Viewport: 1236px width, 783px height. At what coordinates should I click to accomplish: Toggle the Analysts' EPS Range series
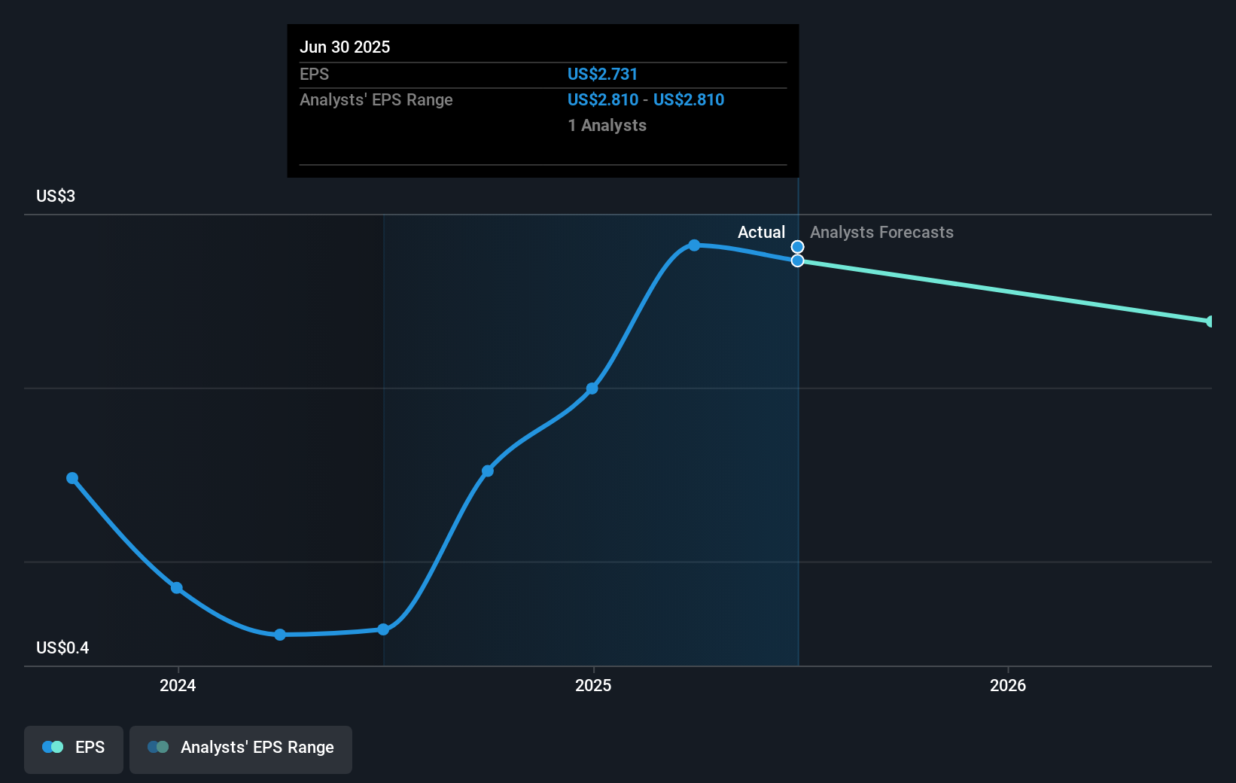click(240, 748)
